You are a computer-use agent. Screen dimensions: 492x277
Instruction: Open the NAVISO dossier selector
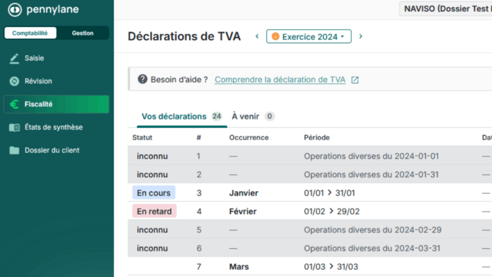pyautogui.click(x=446, y=9)
